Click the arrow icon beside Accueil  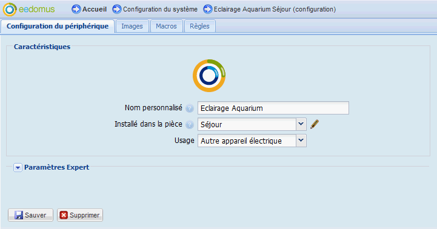tap(76, 9)
